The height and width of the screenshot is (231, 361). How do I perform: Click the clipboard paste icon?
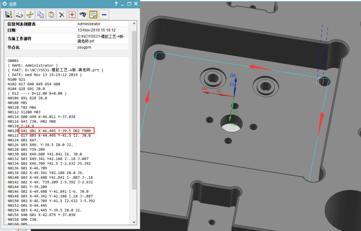[51, 15]
